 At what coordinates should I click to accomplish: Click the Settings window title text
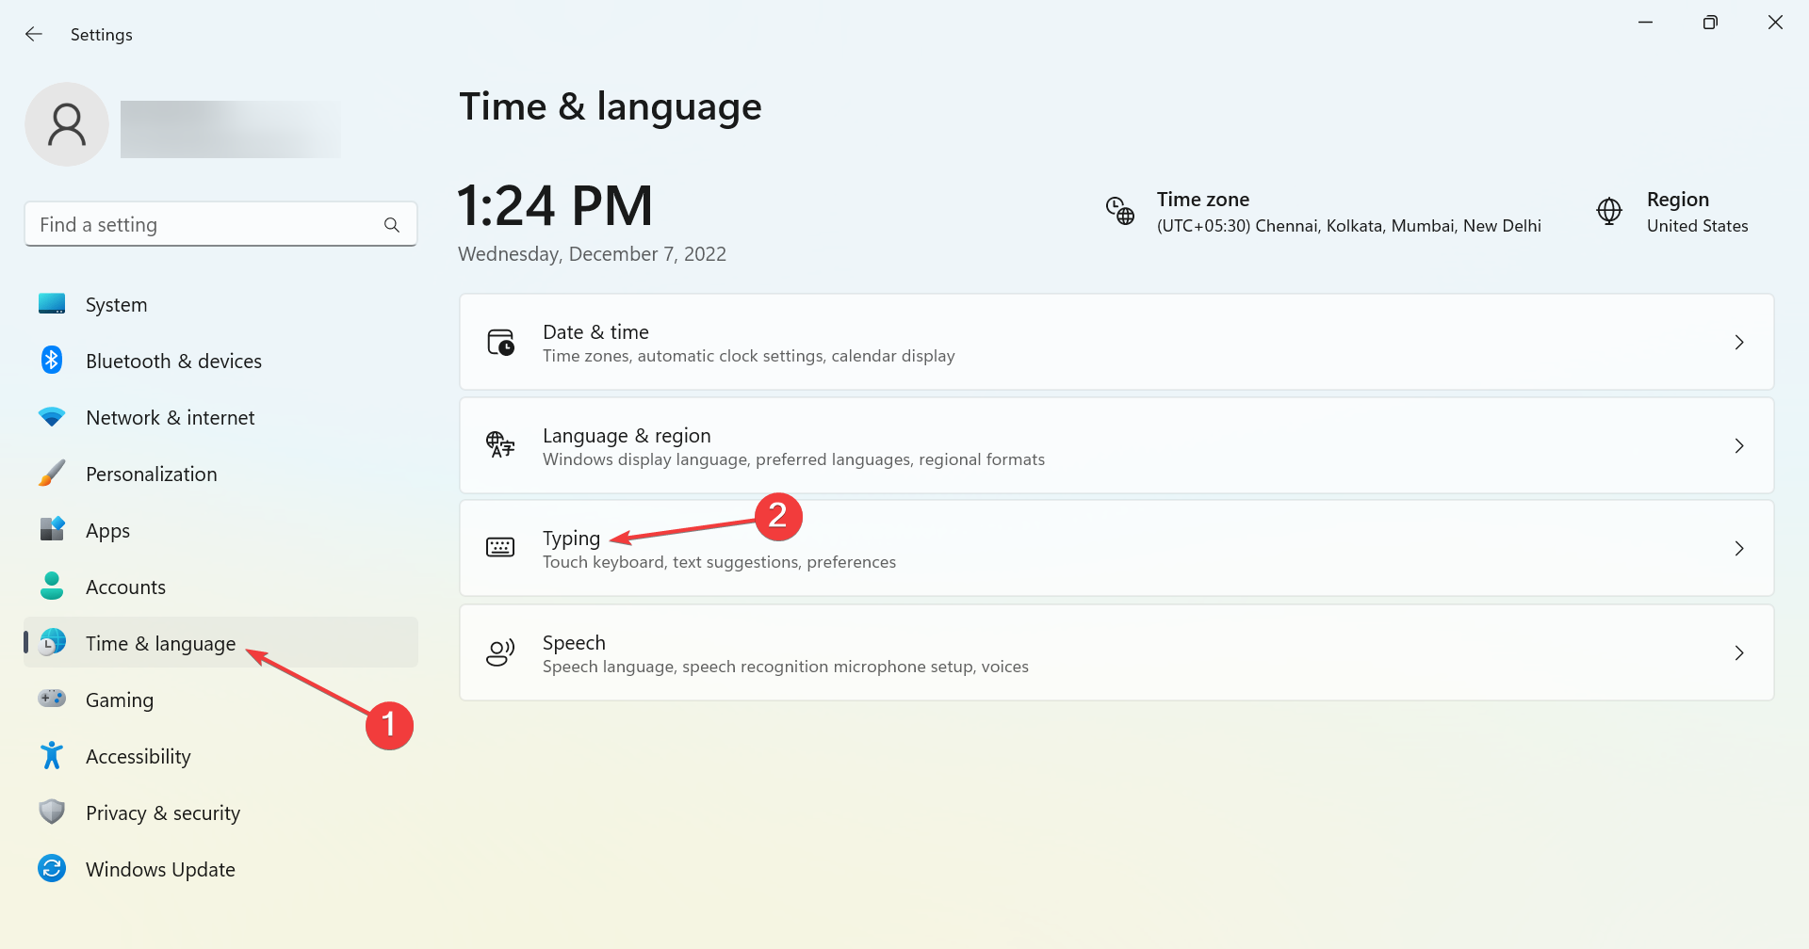[x=102, y=35]
